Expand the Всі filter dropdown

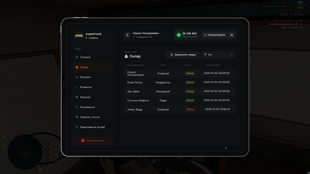218,55
